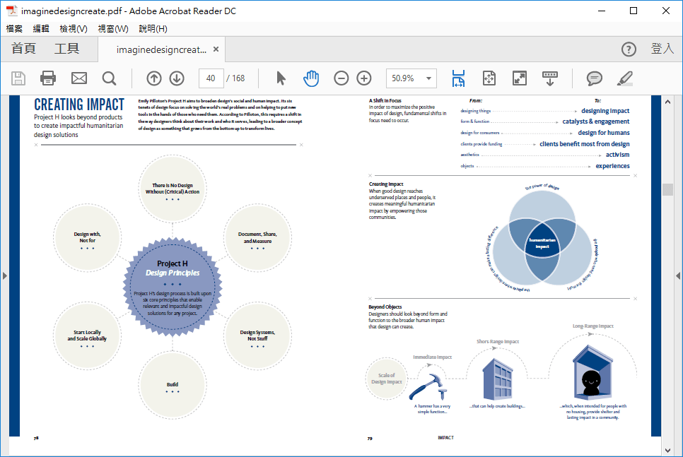The height and width of the screenshot is (457, 683).
Task: Click the page number field
Action: coord(211,78)
